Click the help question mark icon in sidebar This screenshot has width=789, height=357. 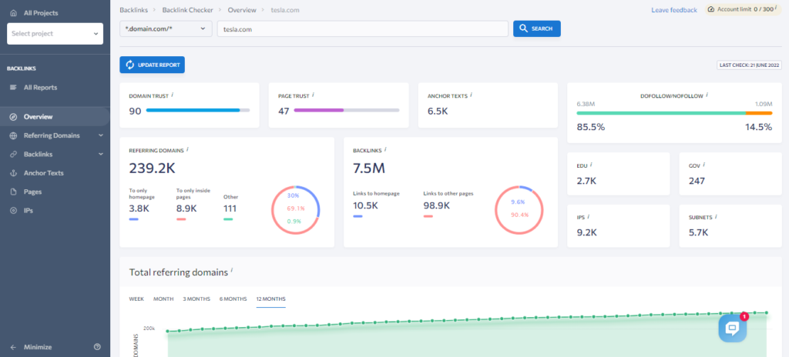pyautogui.click(x=98, y=347)
